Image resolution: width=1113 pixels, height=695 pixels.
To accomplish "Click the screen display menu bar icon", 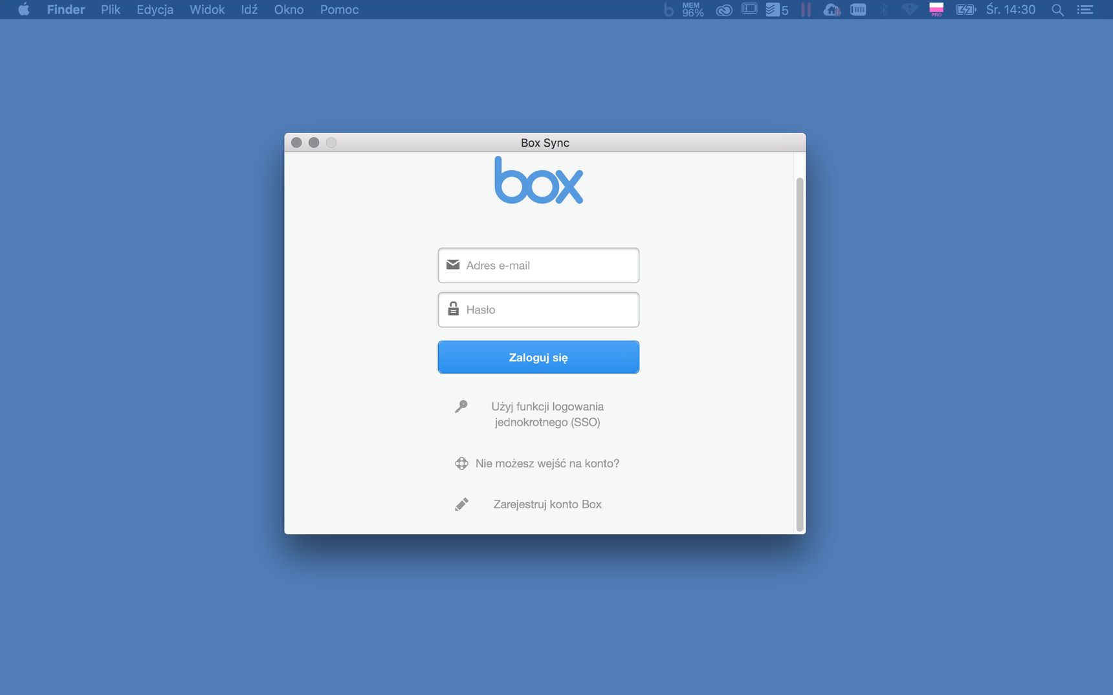I will coord(749,9).
